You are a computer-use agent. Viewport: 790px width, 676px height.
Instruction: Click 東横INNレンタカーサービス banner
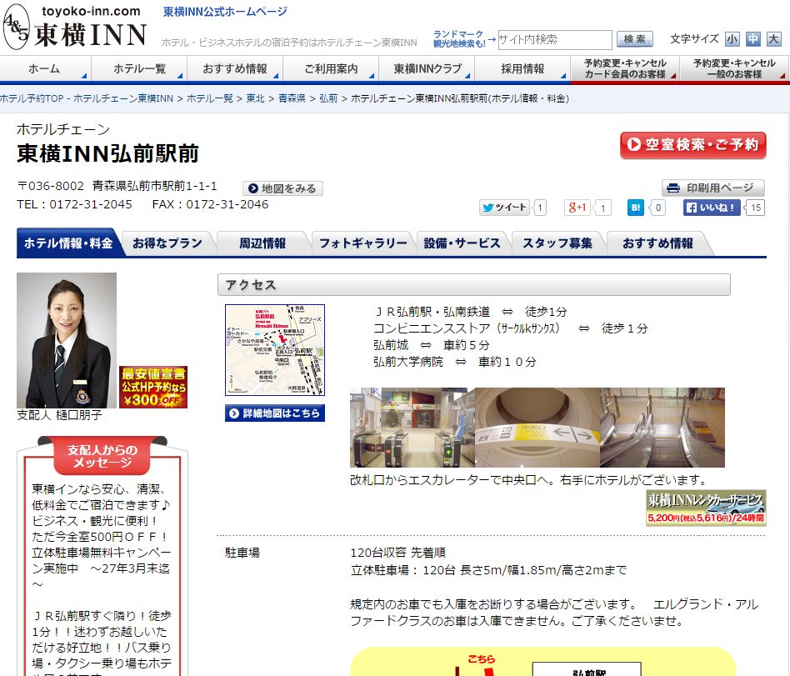(706, 508)
